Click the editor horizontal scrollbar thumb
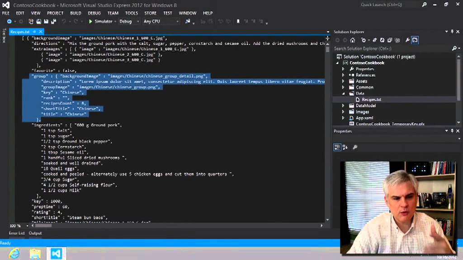The width and height of the screenshot is (463, 260). point(43,226)
